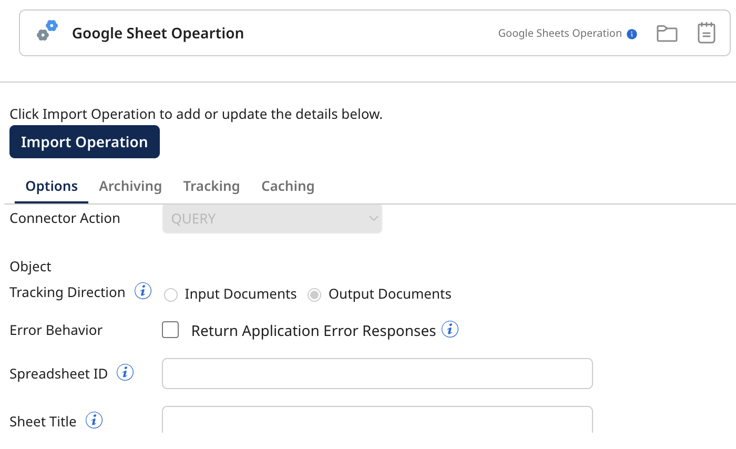
Task: Switch to the Caching tab
Action: click(x=288, y=186)
